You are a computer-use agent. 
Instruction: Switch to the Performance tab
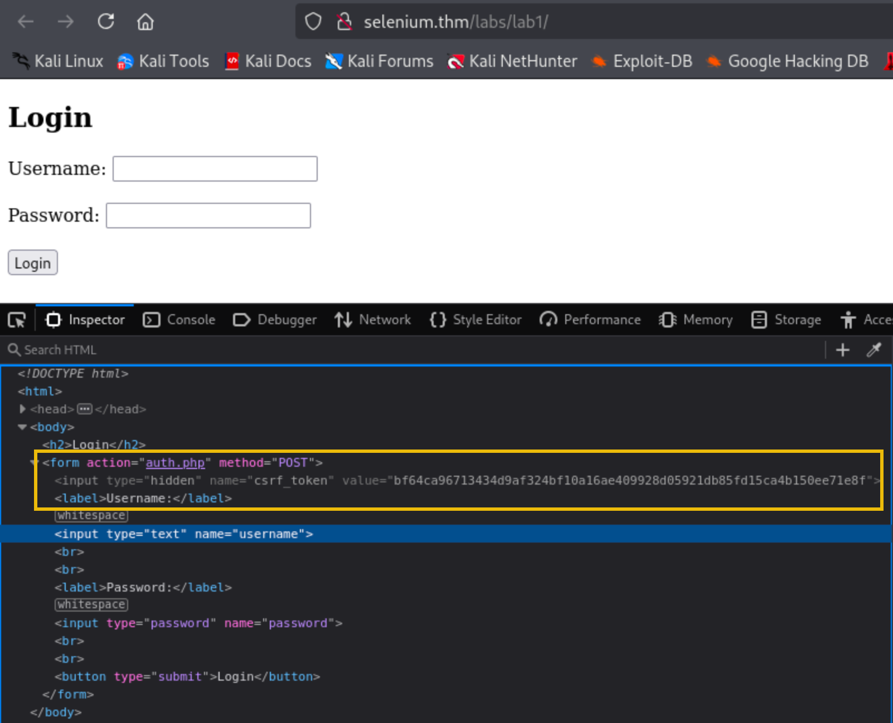[x=590, y=320]
